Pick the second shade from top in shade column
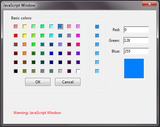This screenshot has width=160, height=127. coord(97,36)
